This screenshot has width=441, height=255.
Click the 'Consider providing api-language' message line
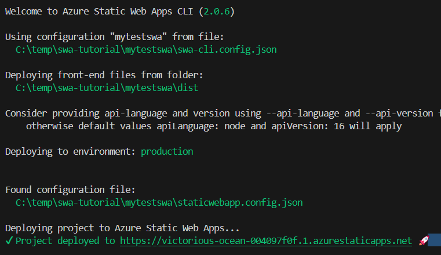point(223,114)
